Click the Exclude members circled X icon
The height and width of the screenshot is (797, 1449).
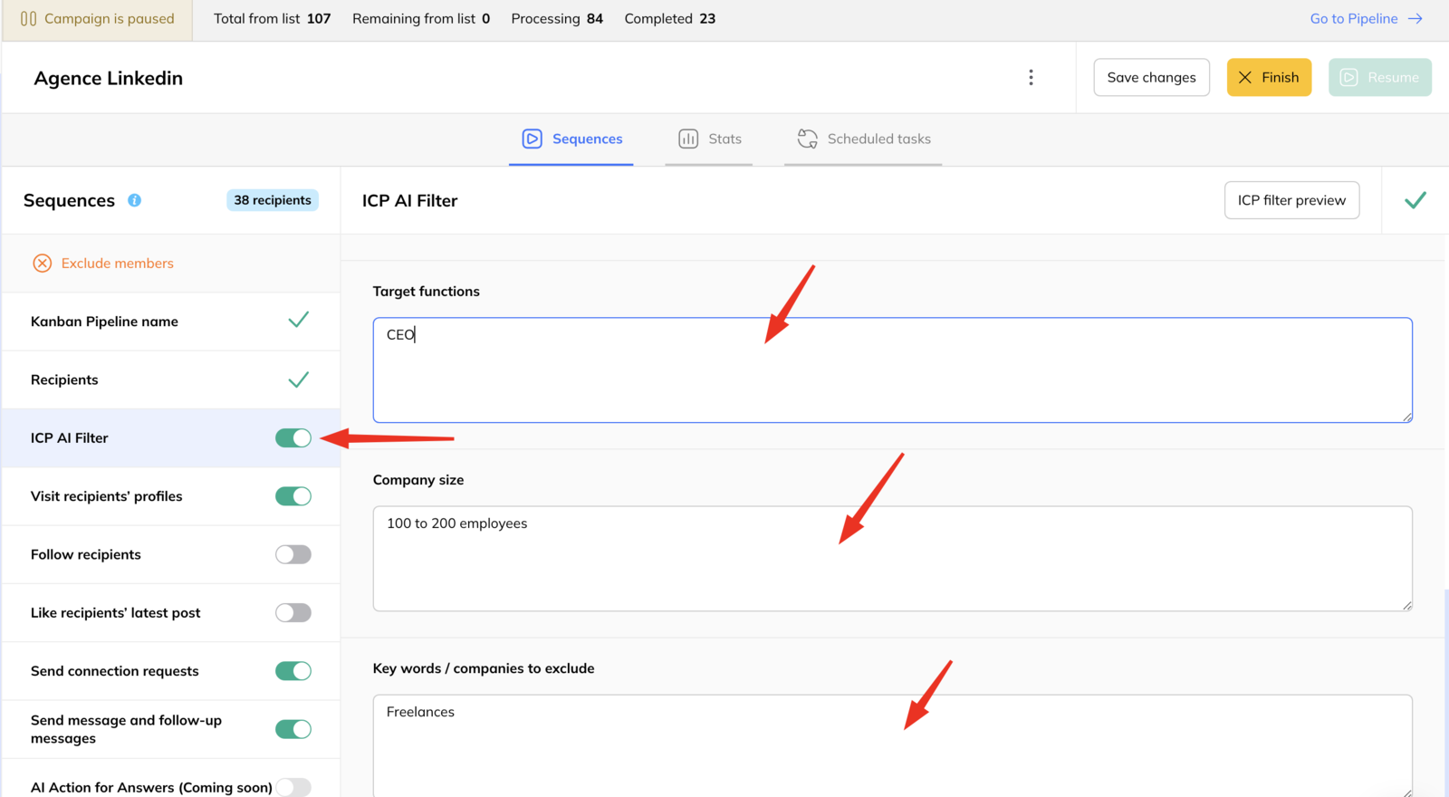point(43,264)
